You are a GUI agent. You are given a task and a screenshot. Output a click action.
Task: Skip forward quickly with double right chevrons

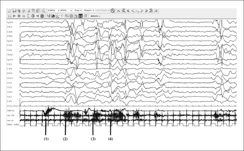(x=146, y=10)
